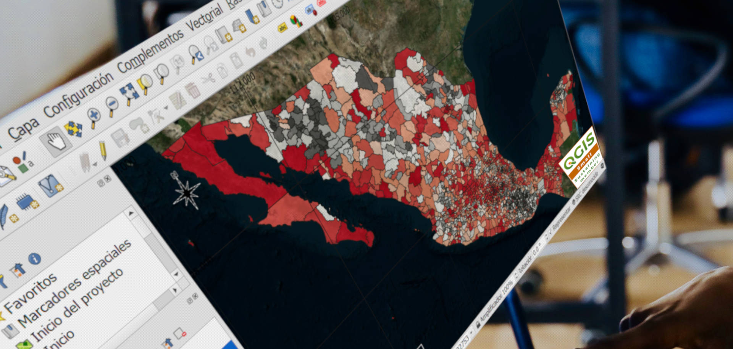Toggle the scale lock padlock icon
This screenshot has width=733, height=349.
point(478,324)
